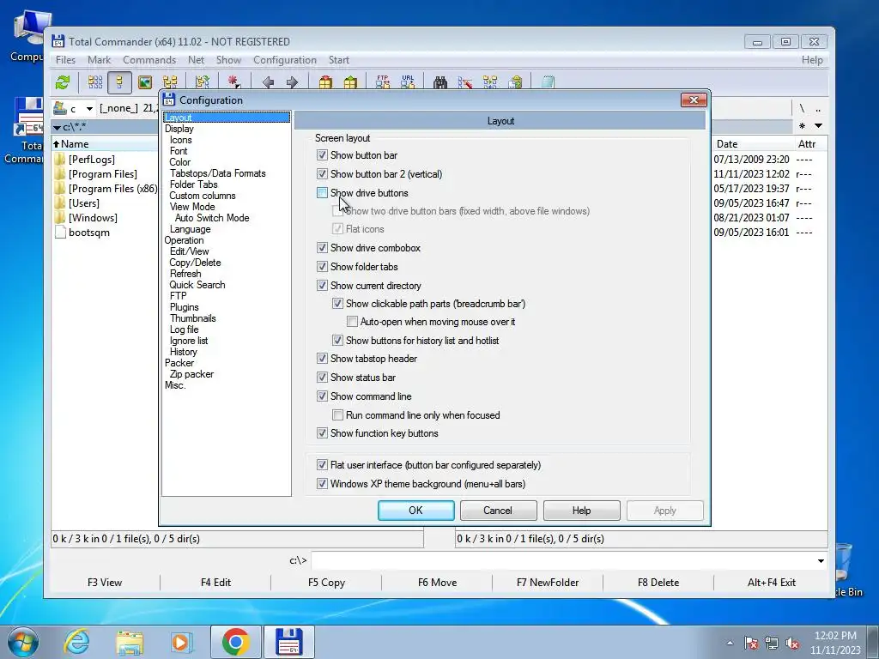
Task: Open the notepad toolbar icon
Action: pos(548,82)
